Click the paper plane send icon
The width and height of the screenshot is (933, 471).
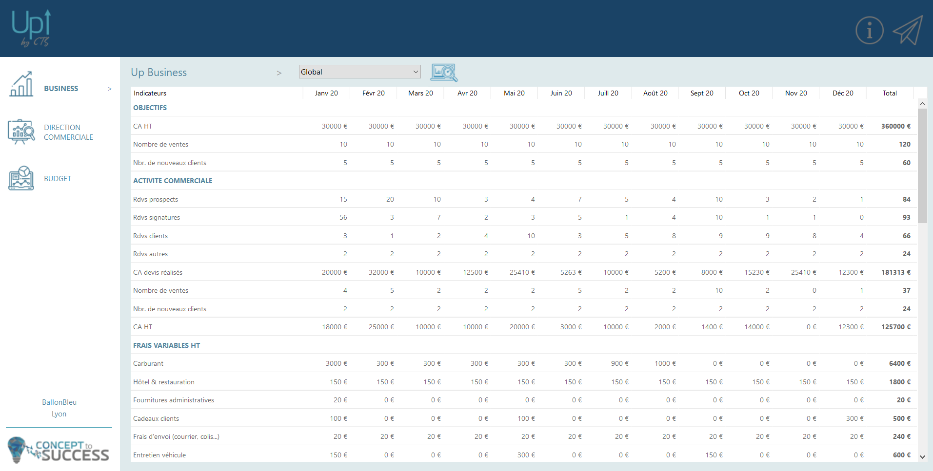click(908, 30)
